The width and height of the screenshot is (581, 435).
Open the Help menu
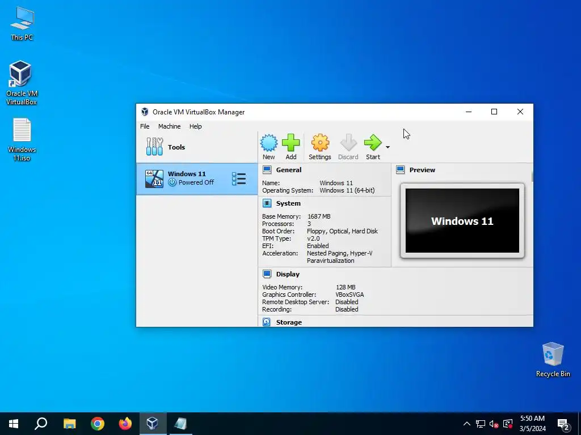195,126
